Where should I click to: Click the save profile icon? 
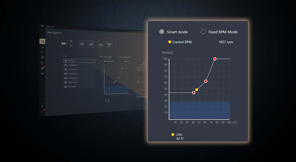71,41
